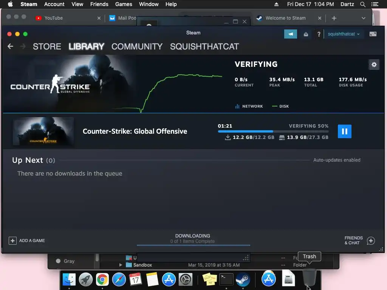Open Stickies from the Dock

pyautogui.click(x=209, y=279)
